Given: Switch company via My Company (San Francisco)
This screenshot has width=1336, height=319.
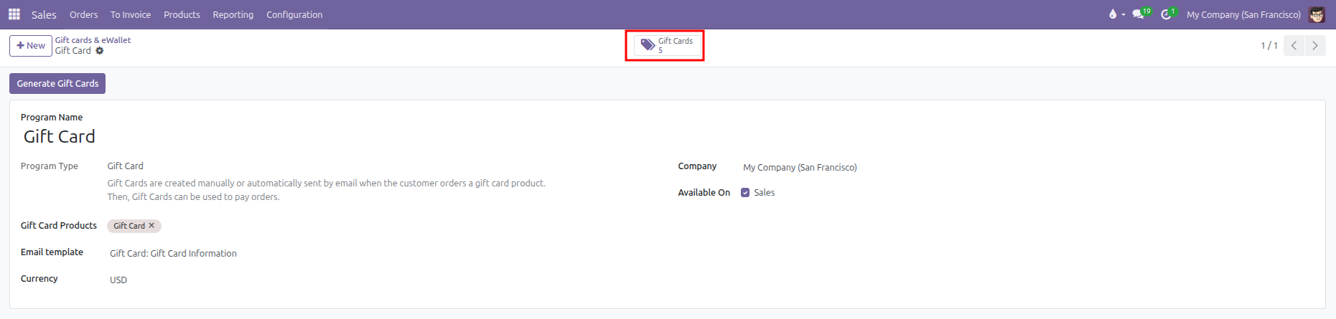Looking at the screenshot, I should click(1243, 14).
